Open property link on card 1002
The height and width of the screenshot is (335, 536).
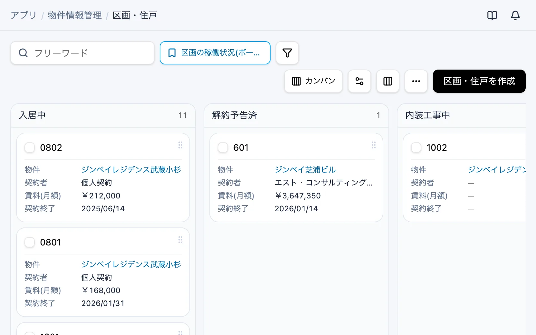[x=497, y=170]
